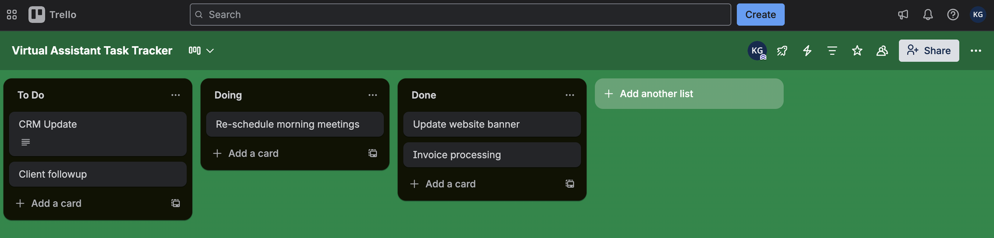Open the KG account avatar in top bar
The width and height of the screenshot is (994, 238).
(x=978, y=15)
